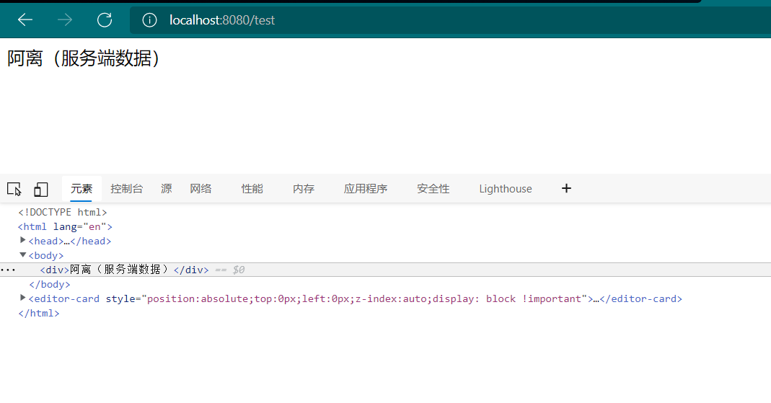This screenshot has height=403, width=771.
Task: Select the <!DOCTYPE html> line
Action: tap(63, 212)
